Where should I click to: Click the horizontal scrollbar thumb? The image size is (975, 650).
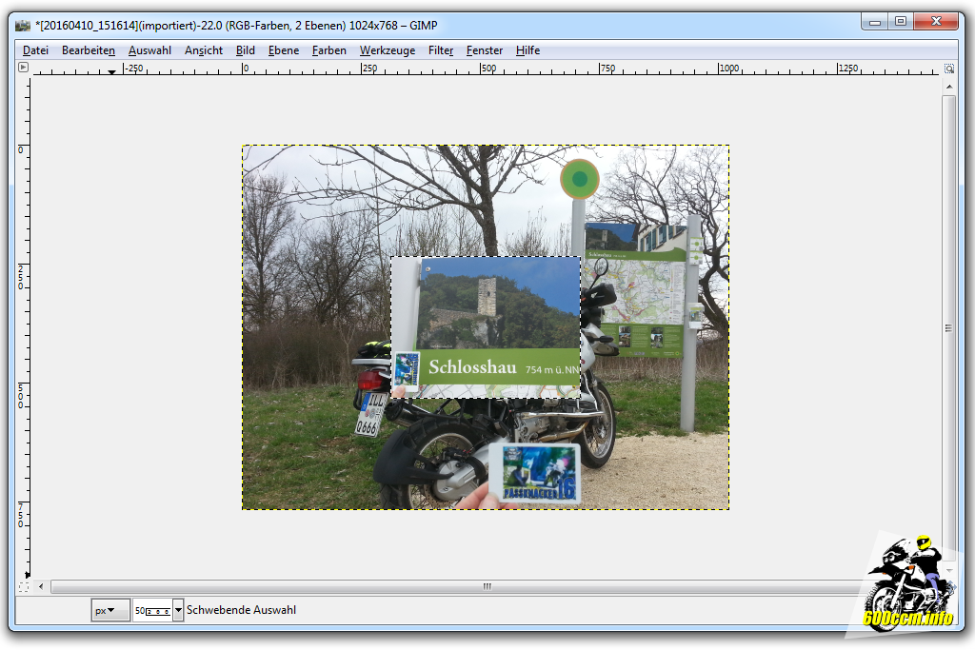[x=487, y=587]
